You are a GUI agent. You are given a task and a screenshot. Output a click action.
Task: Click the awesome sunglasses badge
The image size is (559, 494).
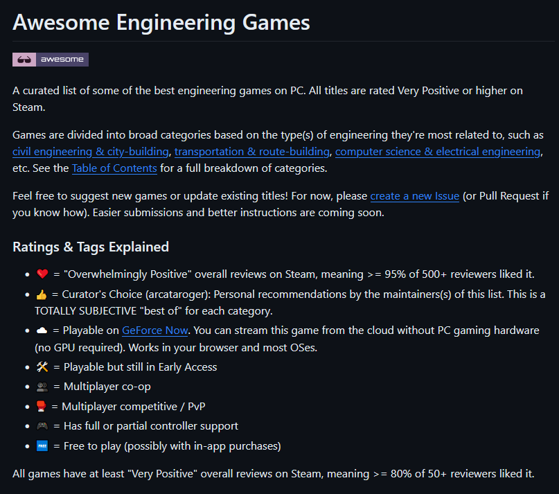tap(51, 60)
